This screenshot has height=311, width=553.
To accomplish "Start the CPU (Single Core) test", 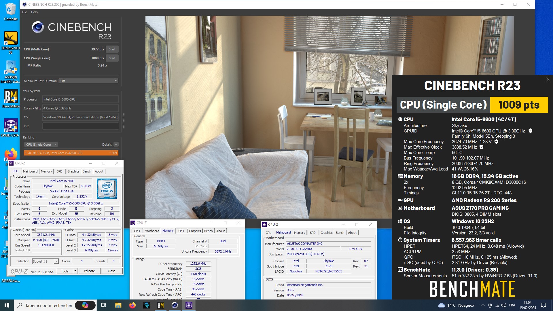I will point(112,58).
